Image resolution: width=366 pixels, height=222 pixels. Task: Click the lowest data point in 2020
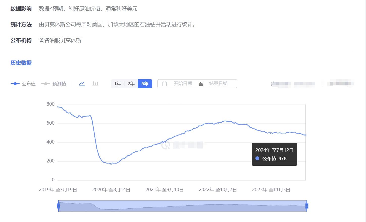pos(111,164)
